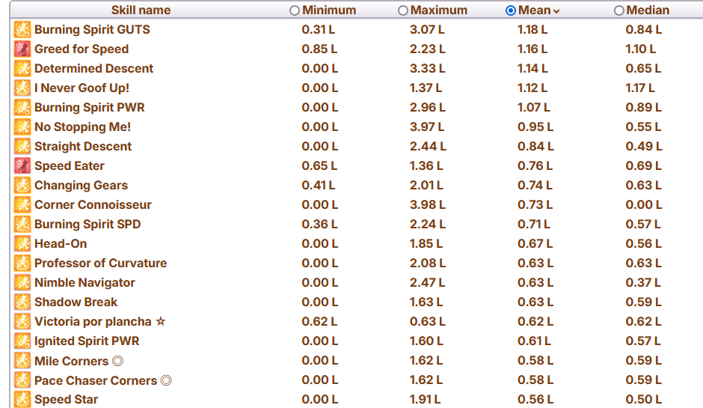The width and height of the screenshot is (703, 408).
Task: Click Nimble Navigator maximum value 2.47 L
Action: click(427, 283)
